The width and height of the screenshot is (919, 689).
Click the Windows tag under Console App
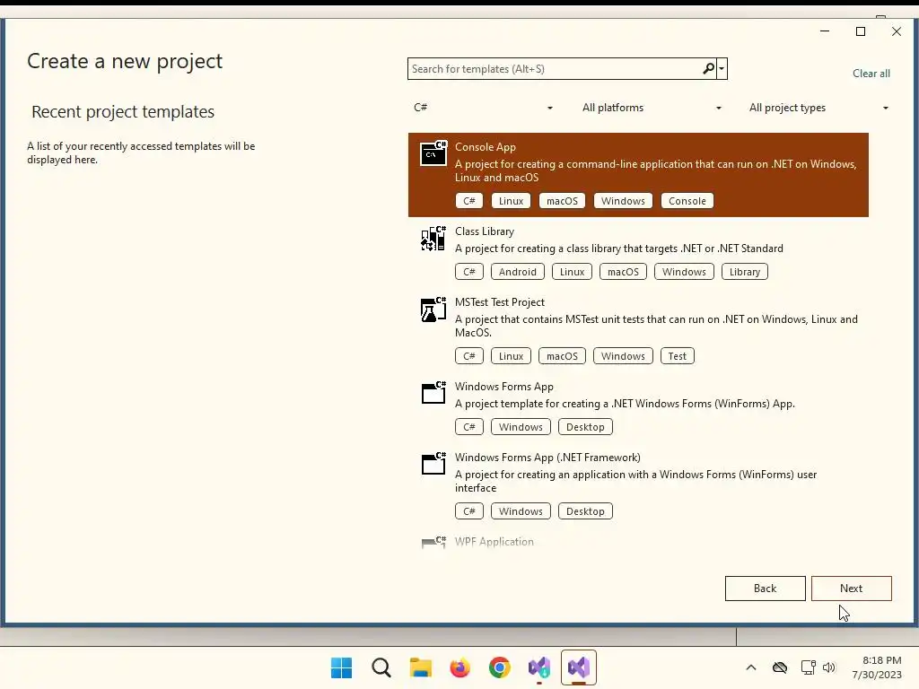[623, 201]
